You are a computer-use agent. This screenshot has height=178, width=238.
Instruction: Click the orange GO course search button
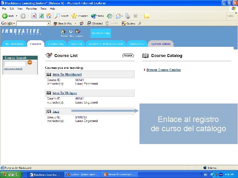[x=30, y=62]
